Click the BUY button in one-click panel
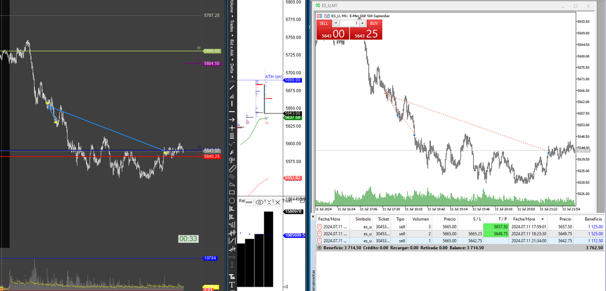This screenshot has height=291, width=606. (x=374, y=23)
